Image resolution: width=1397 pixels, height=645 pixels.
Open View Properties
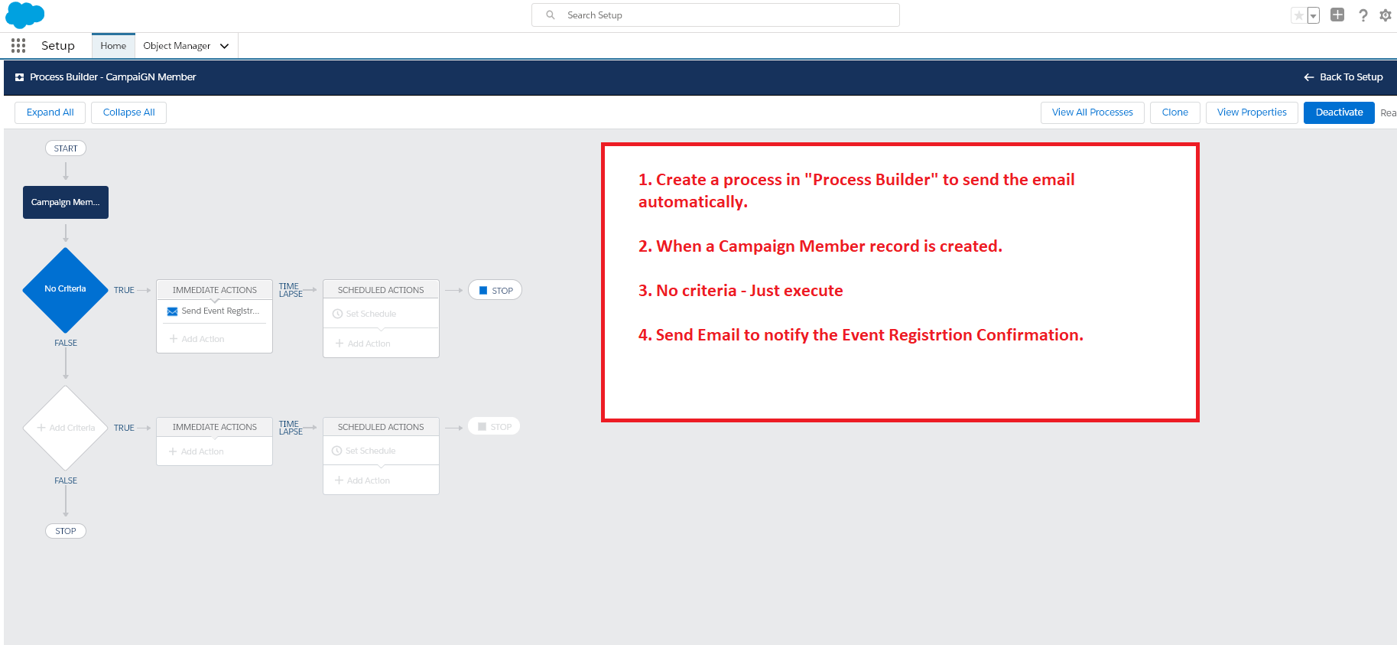[x=1252, y=112]
